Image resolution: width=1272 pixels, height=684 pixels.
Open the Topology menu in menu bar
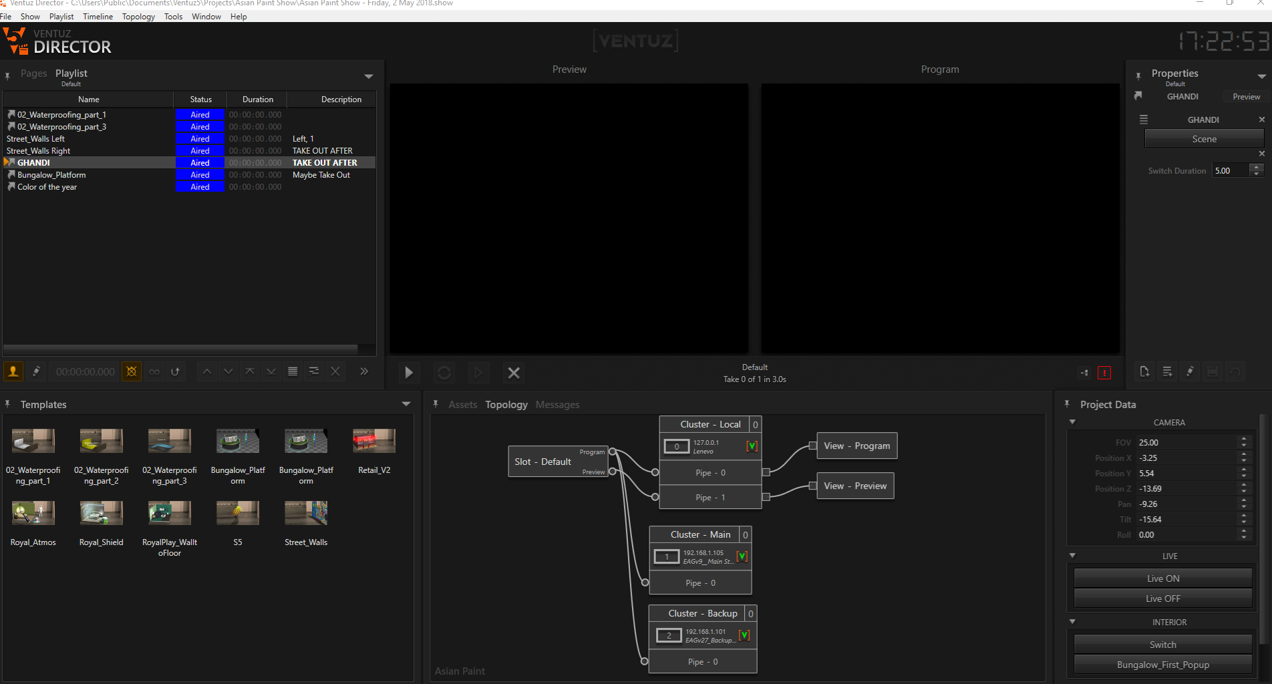coord(138,17)
